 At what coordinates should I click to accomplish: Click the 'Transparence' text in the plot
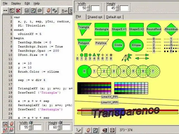(x=126, y=112)
